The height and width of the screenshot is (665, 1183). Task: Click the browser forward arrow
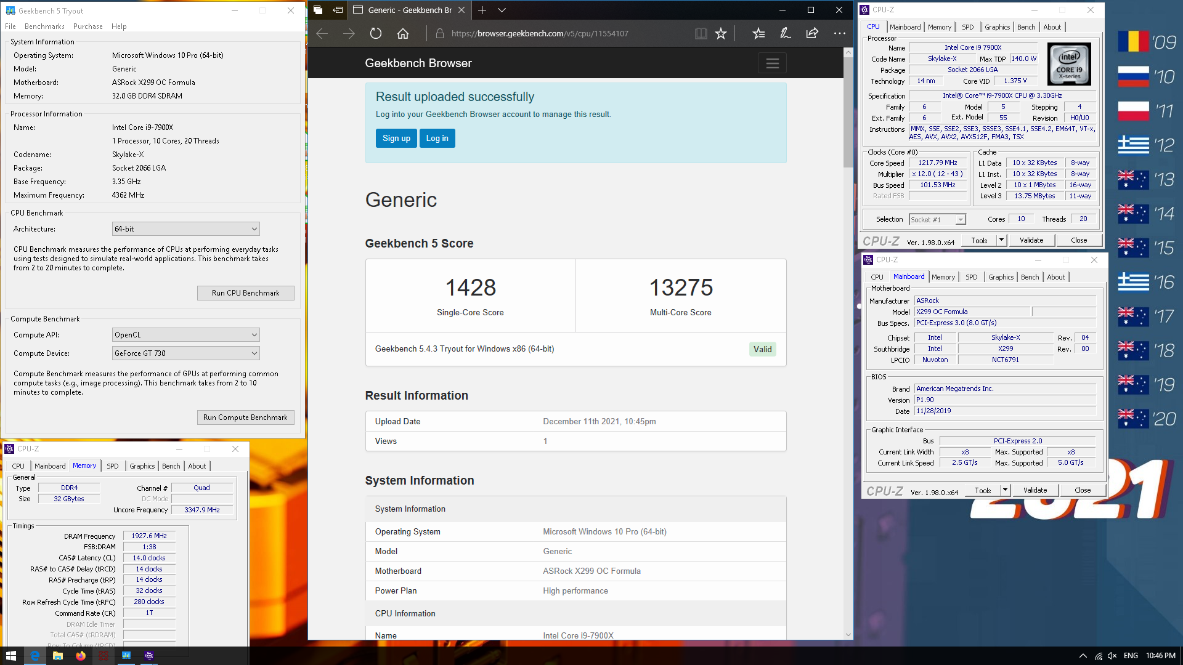coord(349,34)
